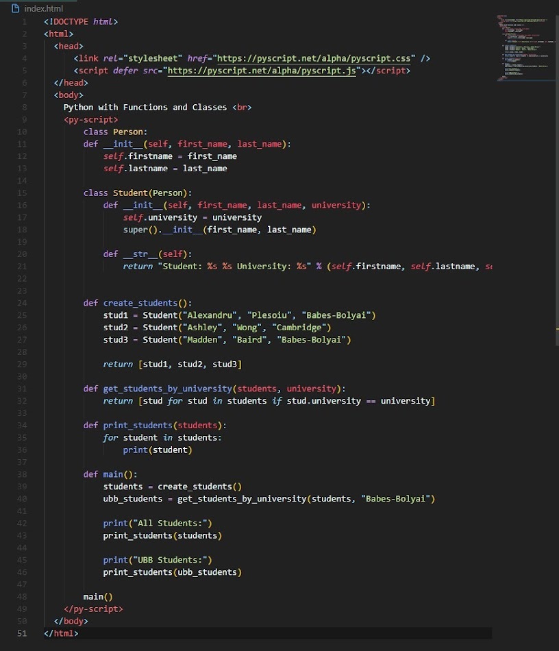Click 'super().__init__' call on line 18
The width and height of the screenshot is (559, 651).
point(162,230)
